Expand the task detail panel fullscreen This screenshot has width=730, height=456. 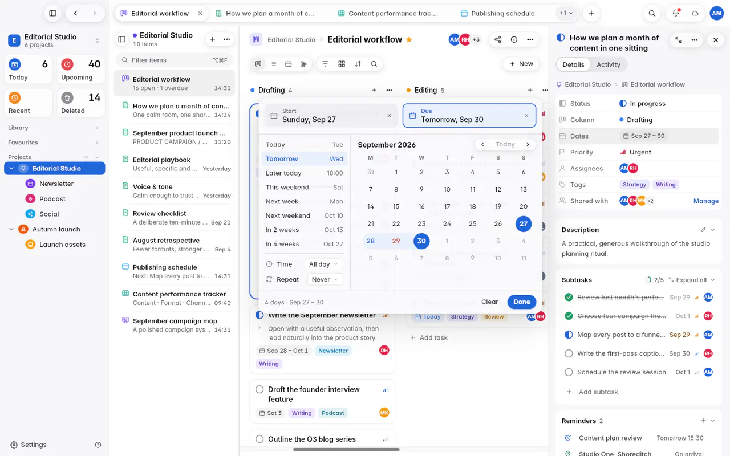coord(678,40)
